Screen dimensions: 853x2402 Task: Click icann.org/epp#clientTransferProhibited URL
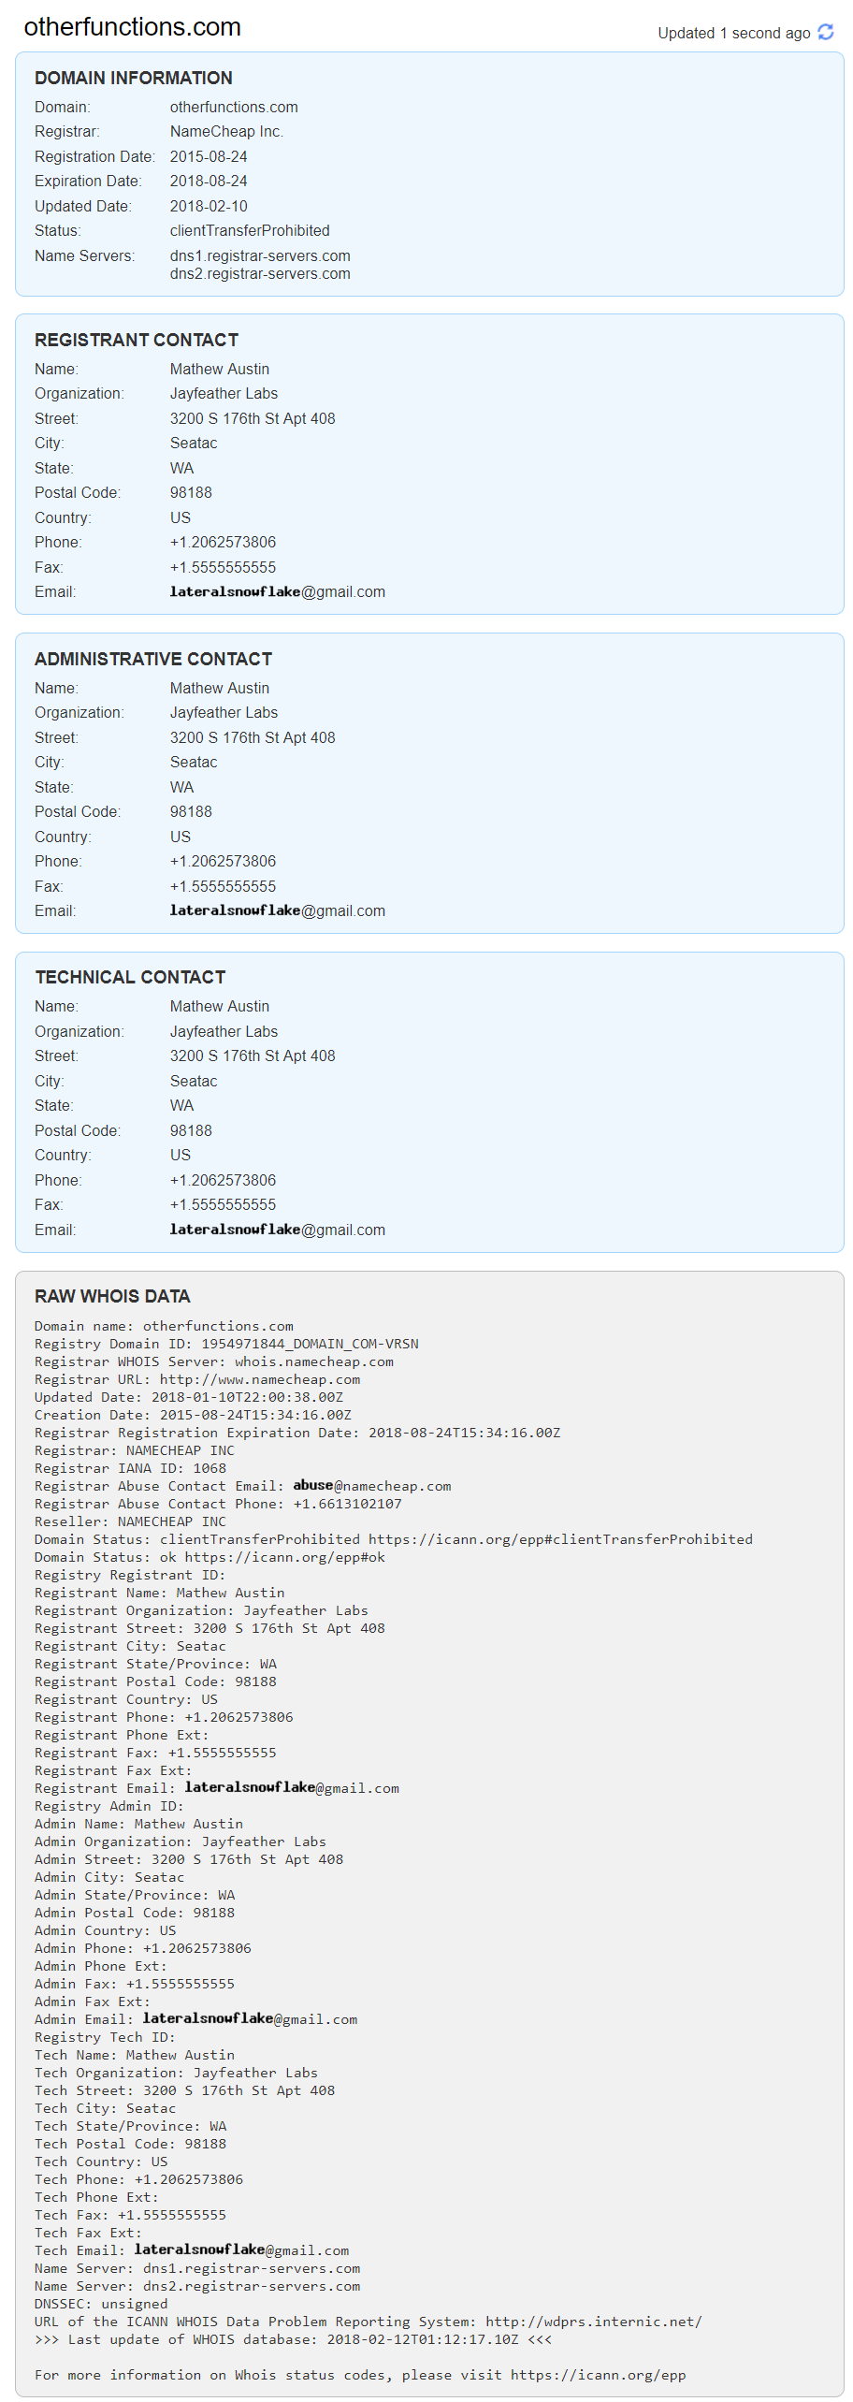pyautogui.click(x=560, y=1540)
